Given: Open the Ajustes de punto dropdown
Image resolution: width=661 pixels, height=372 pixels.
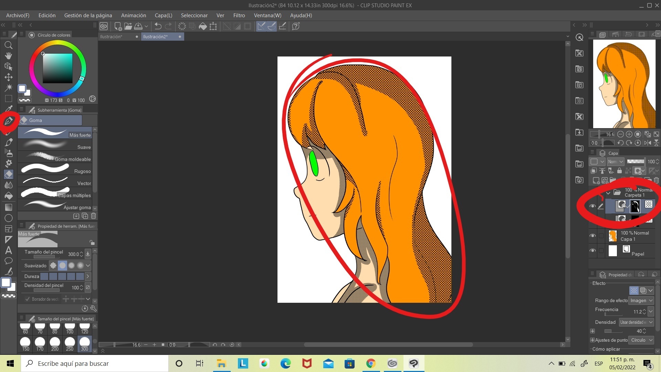Looking at the screenshot, I should [641, 340].
